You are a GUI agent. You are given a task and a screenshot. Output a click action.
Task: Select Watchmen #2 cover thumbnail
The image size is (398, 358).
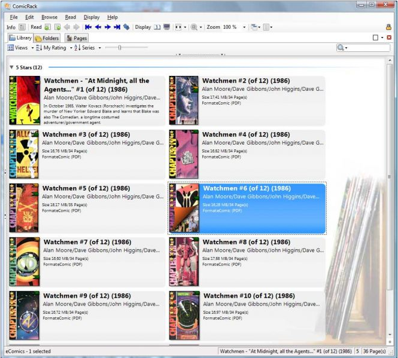coord(184,100)
